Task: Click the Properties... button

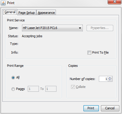Action: pyautogui.click(x=100, y=28)
